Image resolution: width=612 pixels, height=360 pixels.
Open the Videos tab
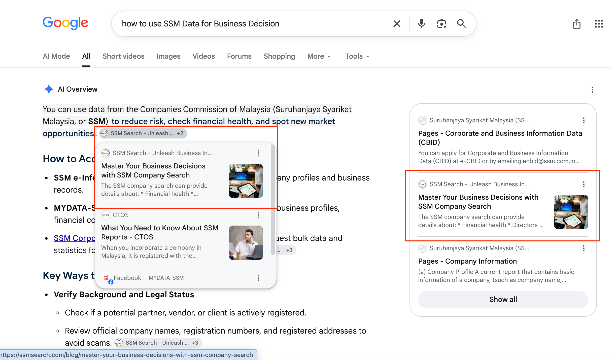pyautogui.click(x=204, y=56)
